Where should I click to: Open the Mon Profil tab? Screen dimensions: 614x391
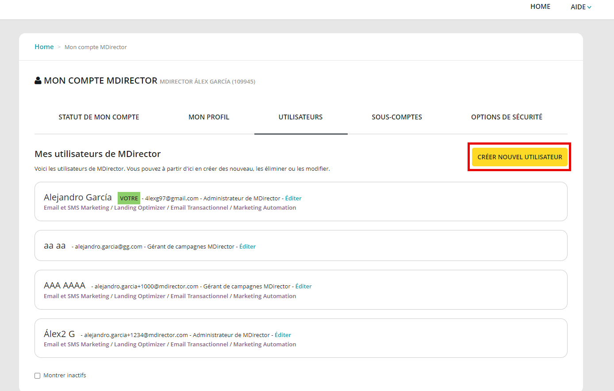tap(209, 117)
